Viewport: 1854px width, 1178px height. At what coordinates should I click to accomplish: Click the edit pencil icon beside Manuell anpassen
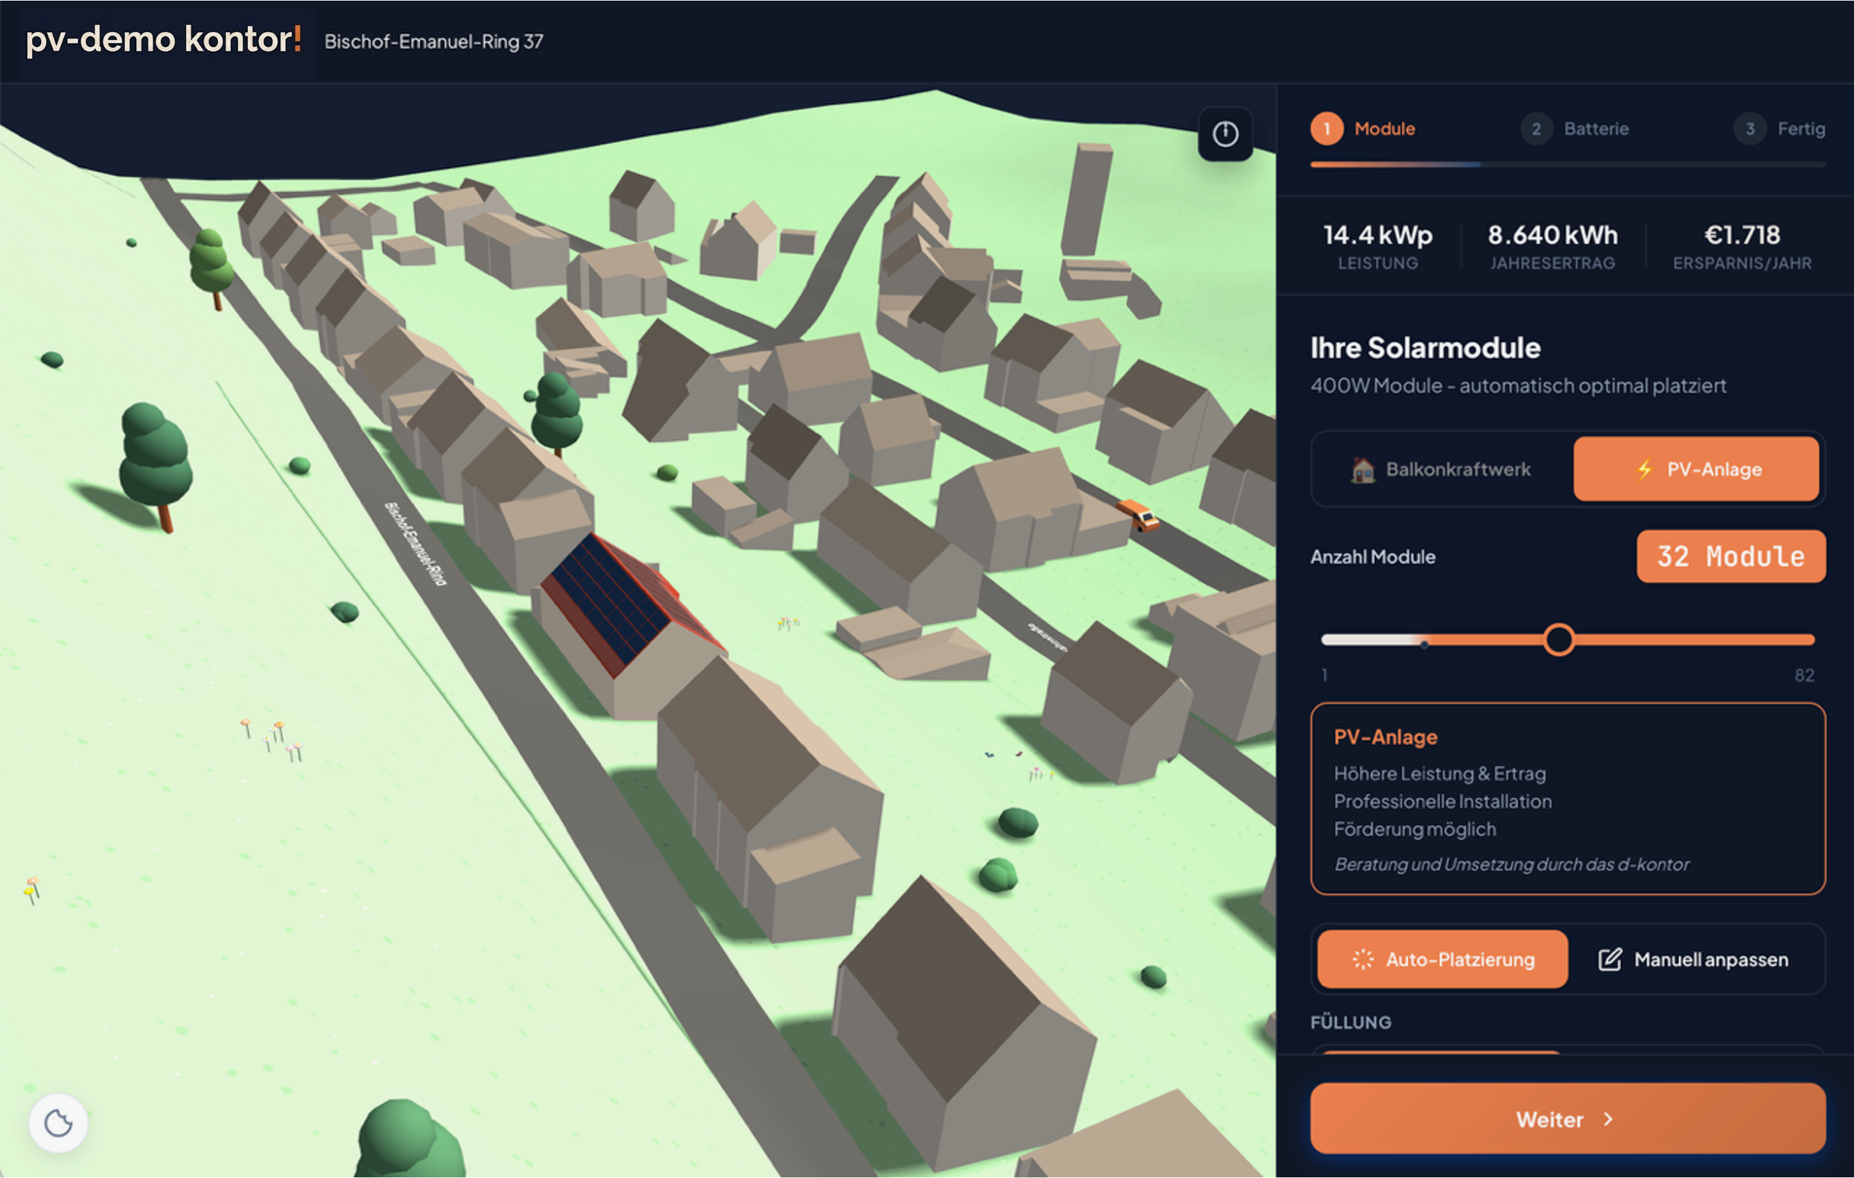(x=1610, y=959)
